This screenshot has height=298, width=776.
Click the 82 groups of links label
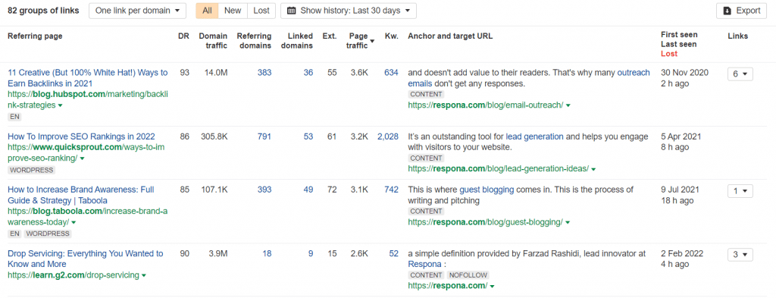pos(43,11)
